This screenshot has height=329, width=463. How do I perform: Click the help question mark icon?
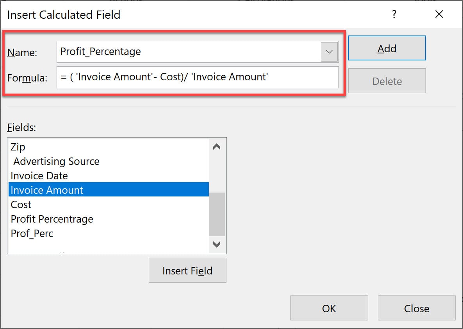394,15
